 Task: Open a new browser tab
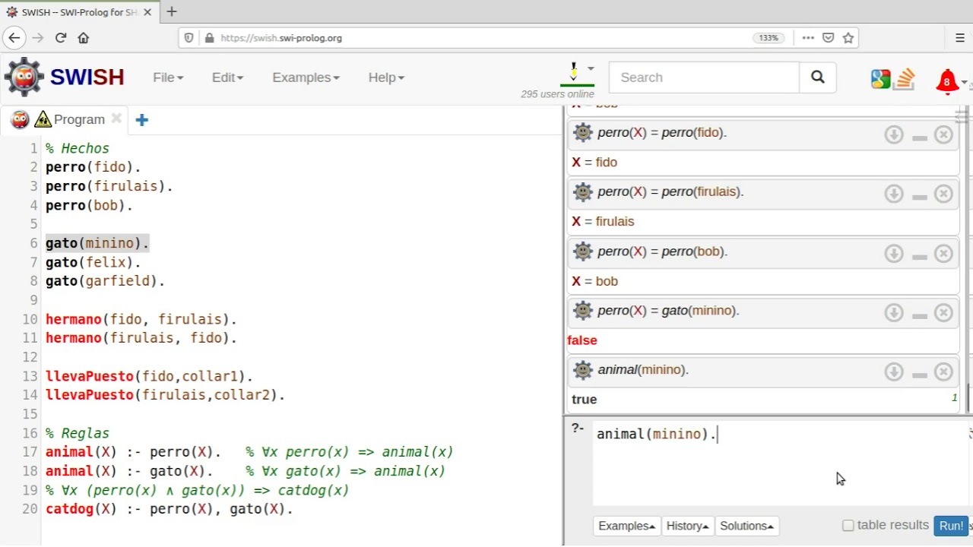click(172, 11)
